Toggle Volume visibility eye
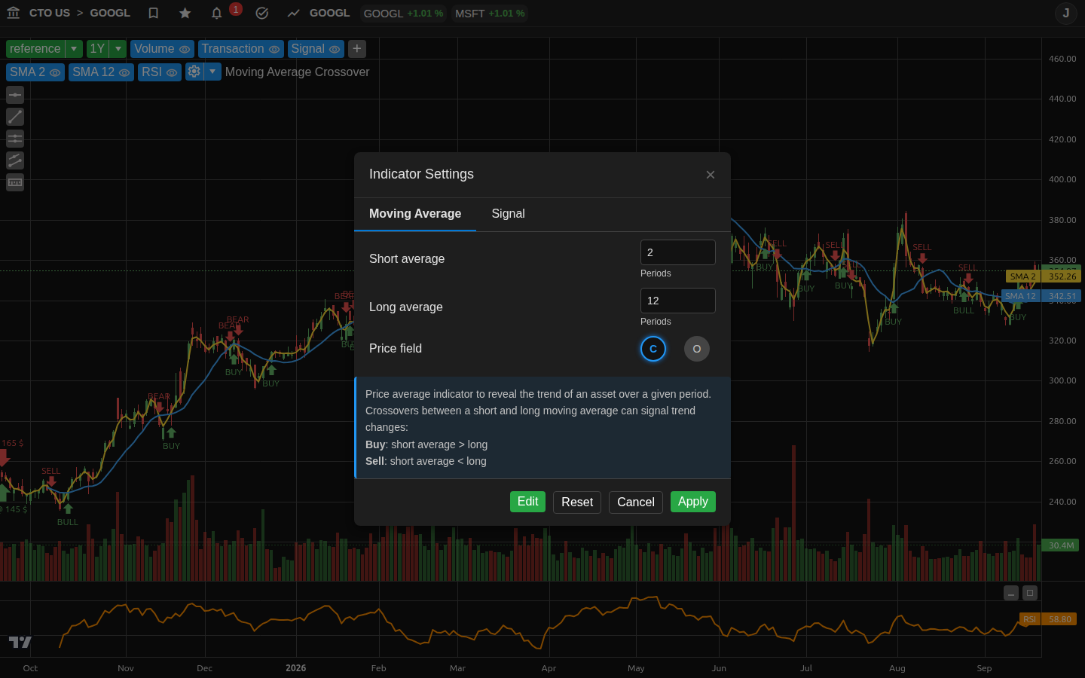Screen dimensions: 1085x678 click(x=185, y=50)
